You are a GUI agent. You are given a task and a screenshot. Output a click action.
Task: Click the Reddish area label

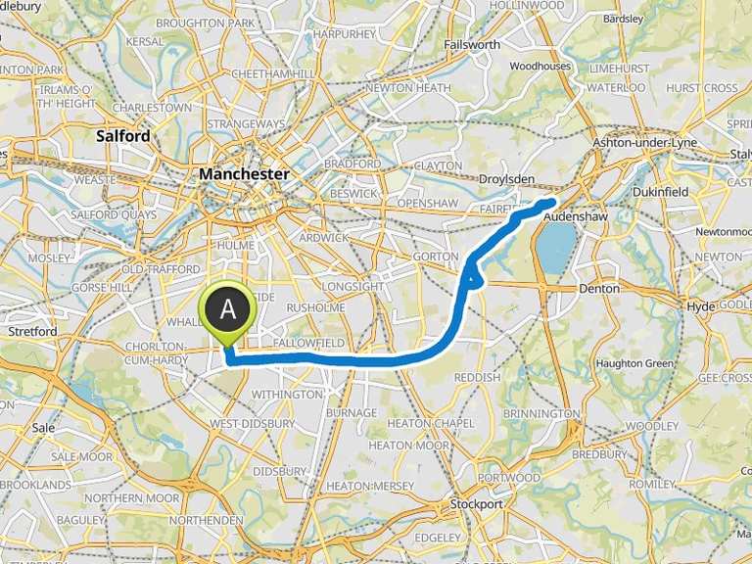[477, 377]
